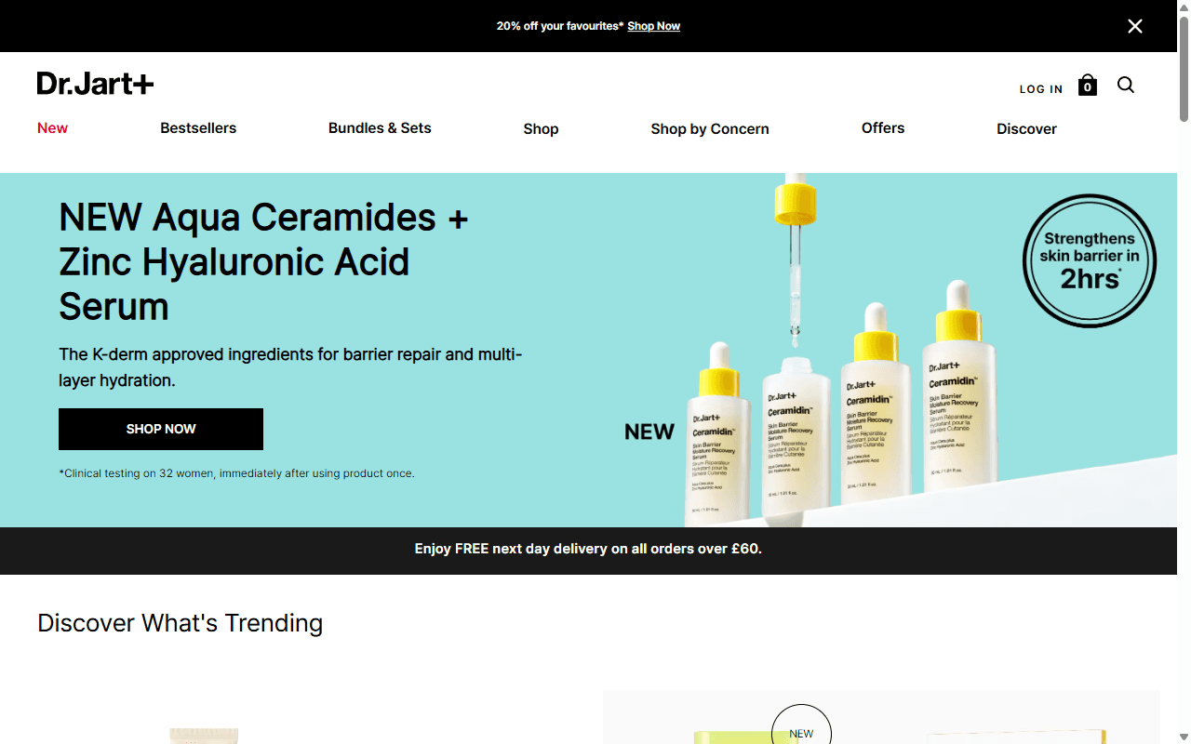Open the Offers menu
Image resolution: width=1191 pixels, height=744 pixels.
pos(883,128)
